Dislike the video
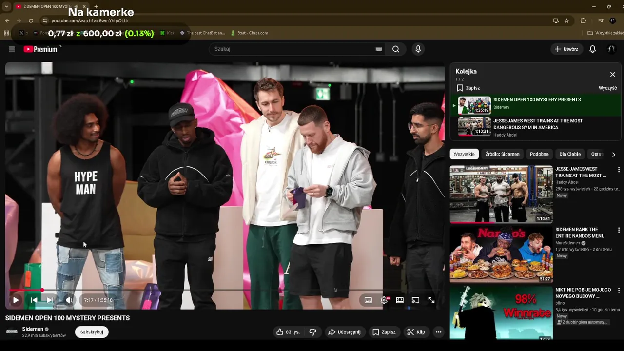This screenshot has height=351, width=624. [313, 332]
